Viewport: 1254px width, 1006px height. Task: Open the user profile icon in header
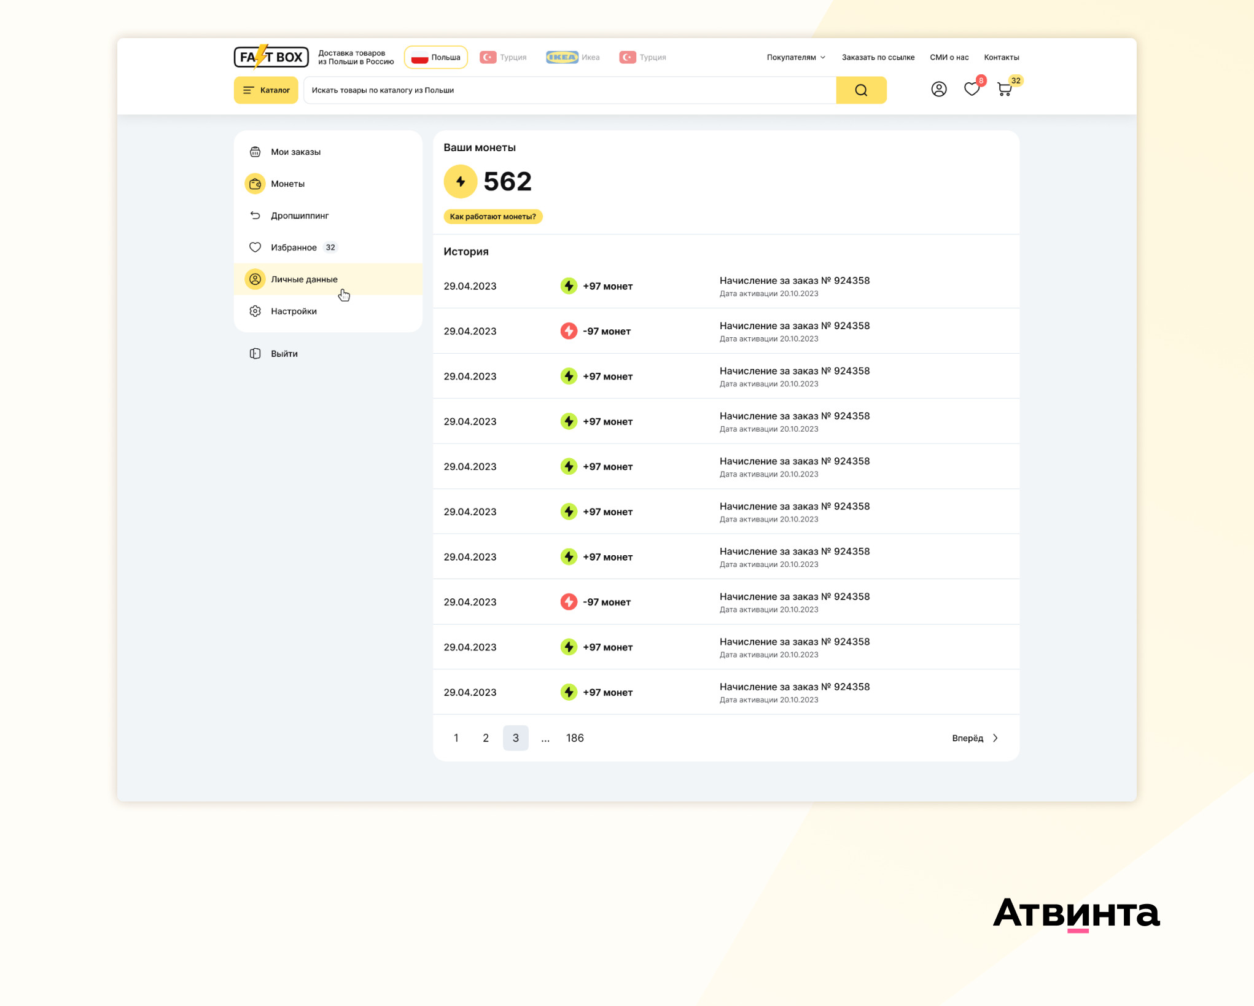[938, 90]
